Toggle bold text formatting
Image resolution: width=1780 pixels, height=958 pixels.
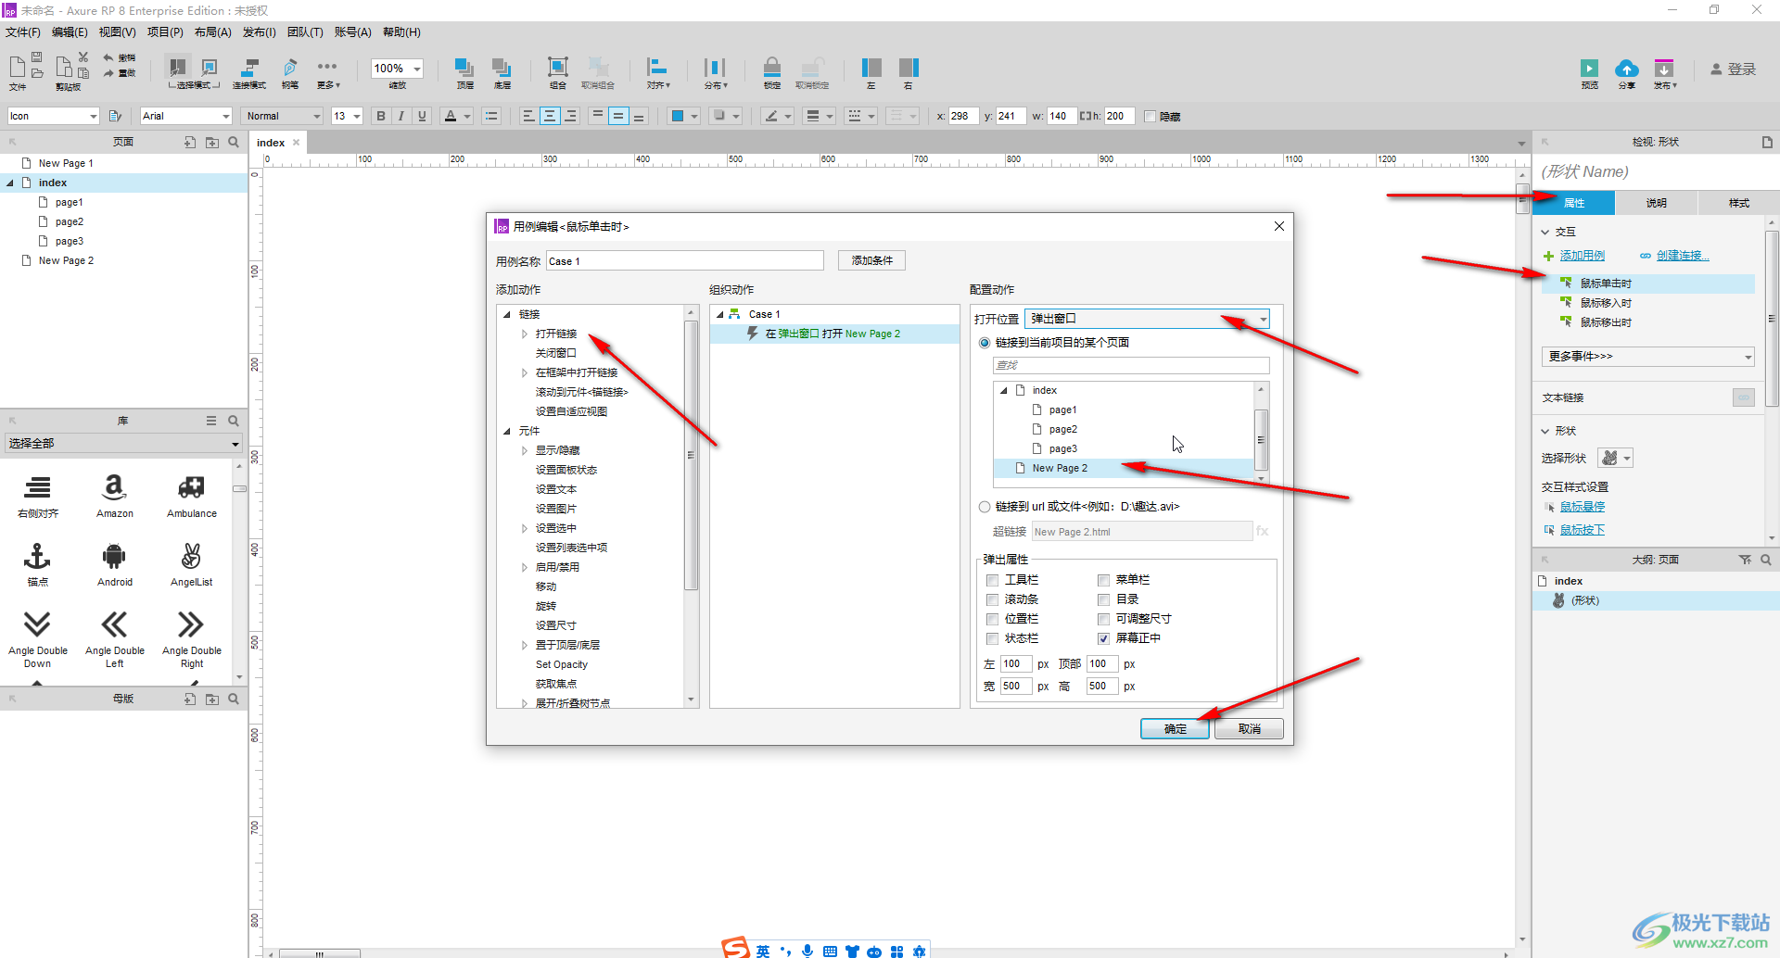(380, 116)
